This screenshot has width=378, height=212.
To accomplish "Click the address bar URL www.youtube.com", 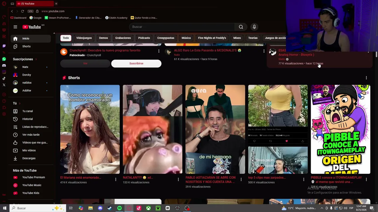I will click(x=53, y=11).
